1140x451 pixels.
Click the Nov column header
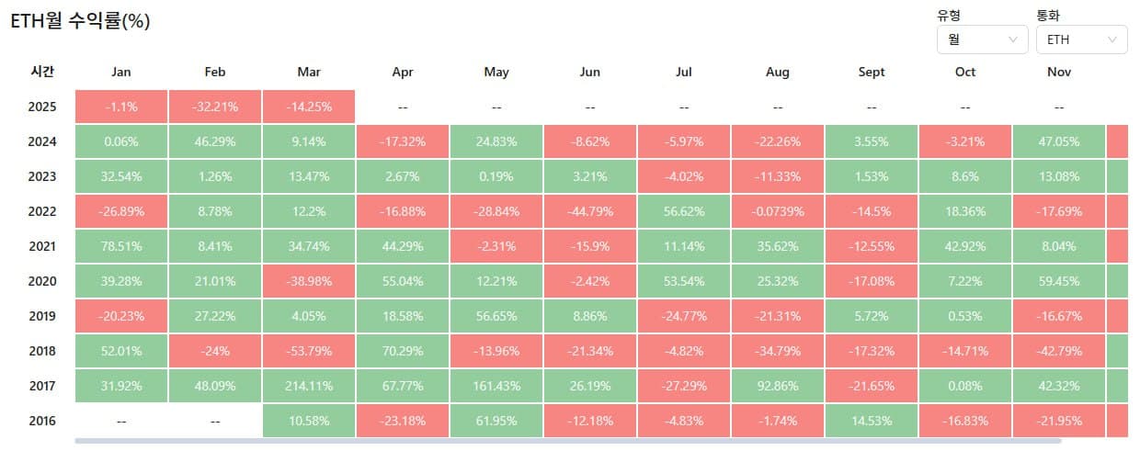pos(1059,72)
